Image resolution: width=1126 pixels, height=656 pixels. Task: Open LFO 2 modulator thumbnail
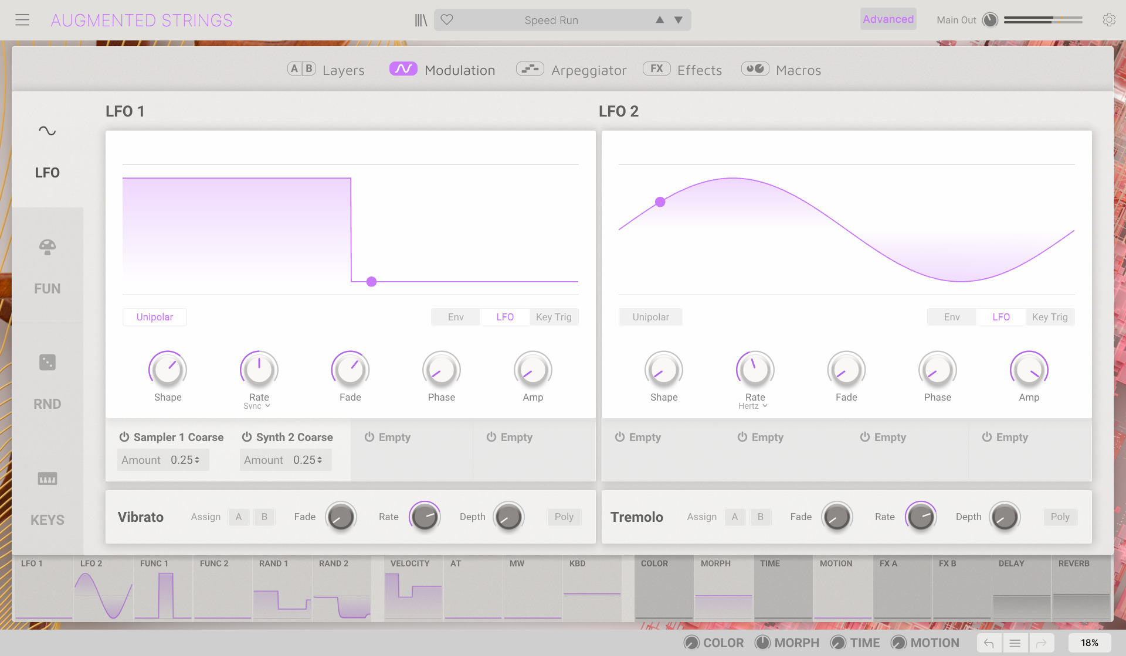(104, 589)
